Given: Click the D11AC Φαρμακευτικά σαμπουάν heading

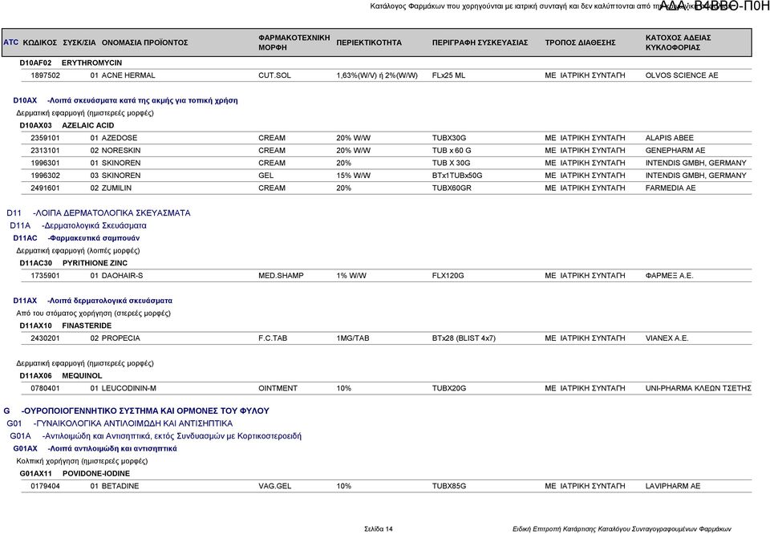Looking at the screenshot, I should click(76, 238).
